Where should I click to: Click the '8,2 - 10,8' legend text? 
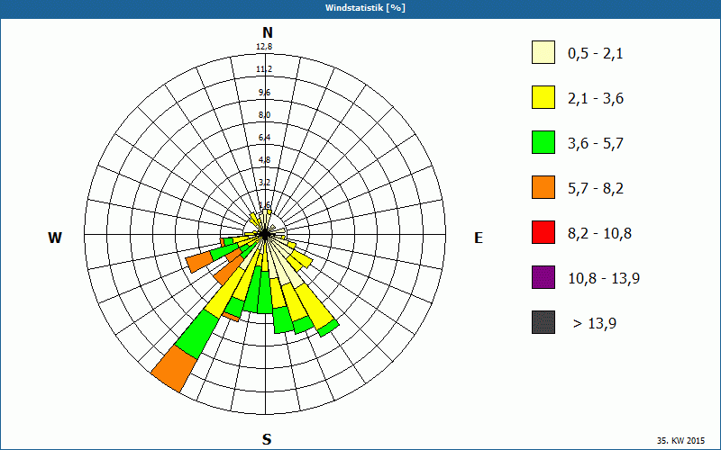[599, 234]
